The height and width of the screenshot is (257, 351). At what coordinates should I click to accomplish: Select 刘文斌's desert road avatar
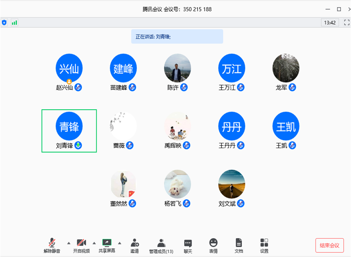point(232,184)
